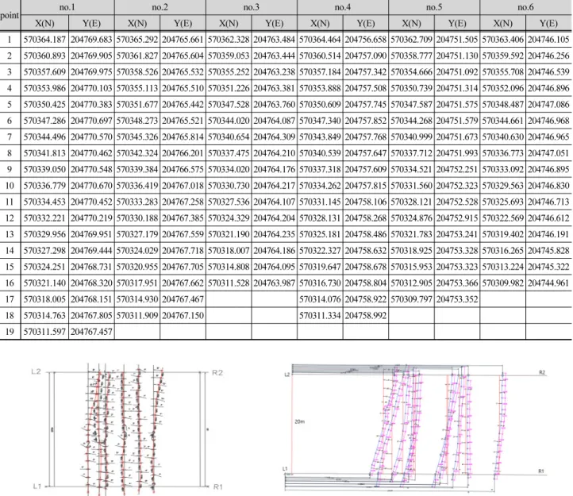
Task: Click the L1 label in left diagram
Action: [37, 486]
